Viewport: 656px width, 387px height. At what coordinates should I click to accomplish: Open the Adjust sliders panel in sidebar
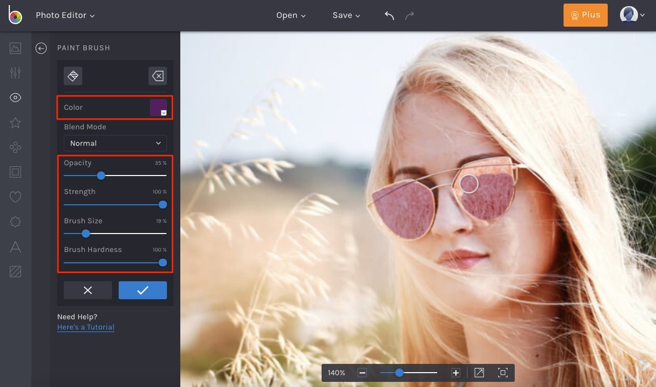(15, 72)
